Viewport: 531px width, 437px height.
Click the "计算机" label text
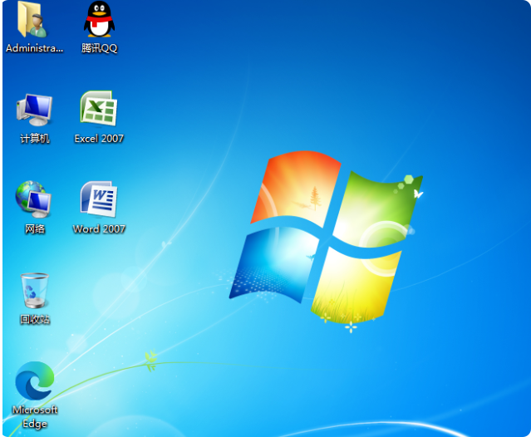coord(34,139)
